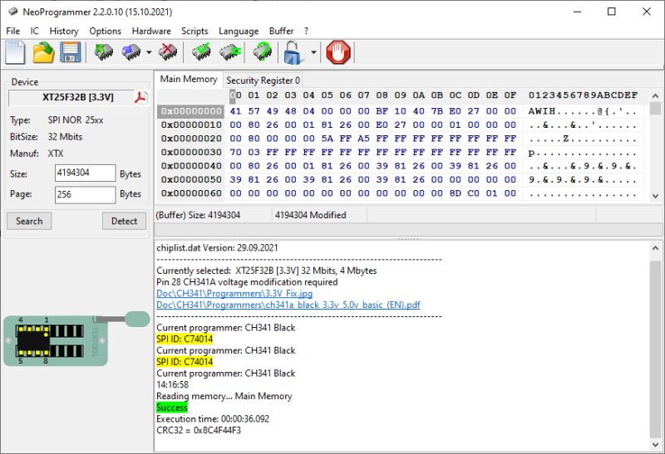
Task: Click the 4194304 Modified status entry
Action: [x=310, y=215]
